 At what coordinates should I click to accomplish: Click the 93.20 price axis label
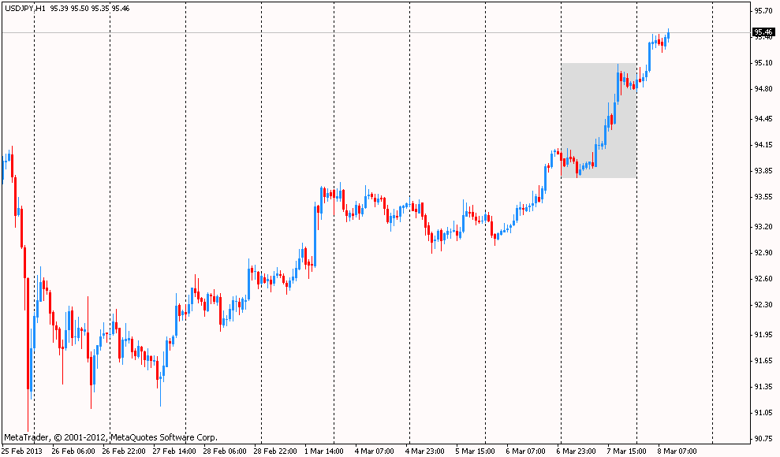pos(763,226)
